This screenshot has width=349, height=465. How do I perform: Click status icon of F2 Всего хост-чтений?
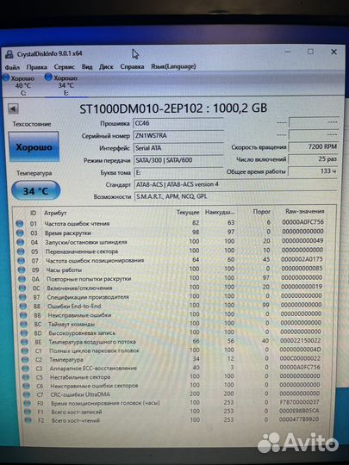point(28,420)
